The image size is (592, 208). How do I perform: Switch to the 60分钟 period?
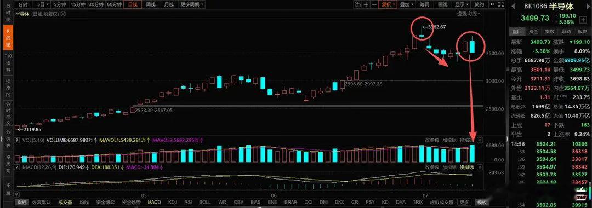115,4
